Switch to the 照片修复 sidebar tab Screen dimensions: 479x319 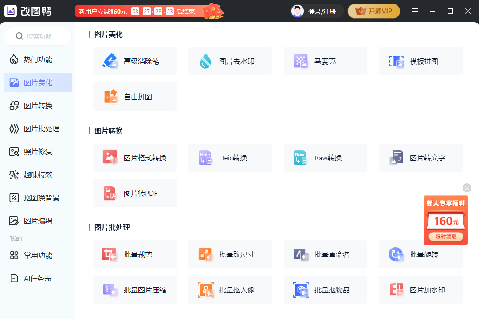click(x=38, y=152)
